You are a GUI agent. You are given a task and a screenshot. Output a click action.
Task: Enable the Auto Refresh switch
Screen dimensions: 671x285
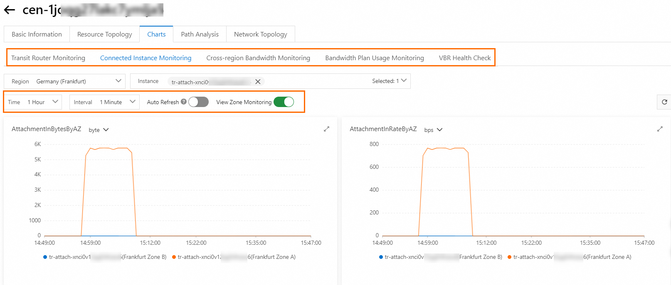198,102
